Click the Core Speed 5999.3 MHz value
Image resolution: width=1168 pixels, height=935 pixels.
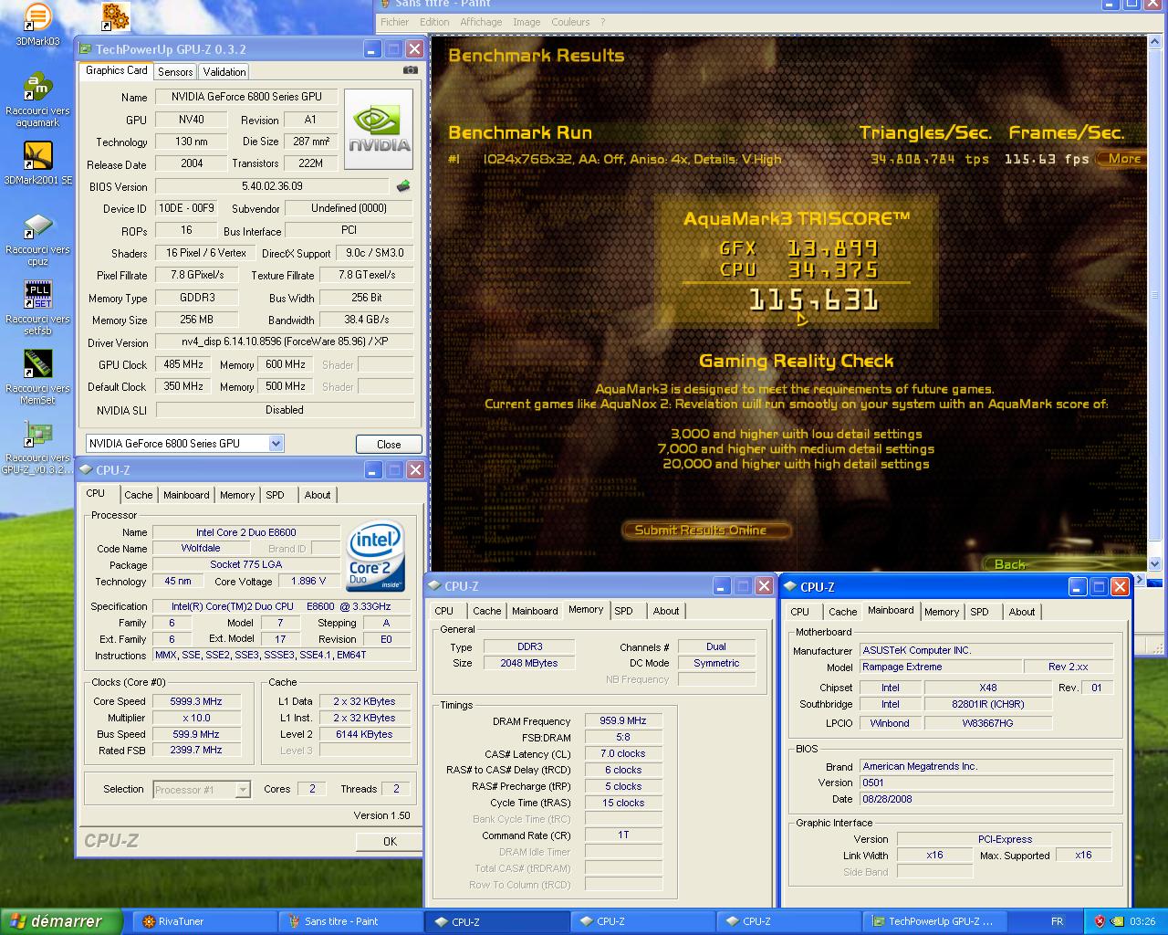click(x=196, y=702)
